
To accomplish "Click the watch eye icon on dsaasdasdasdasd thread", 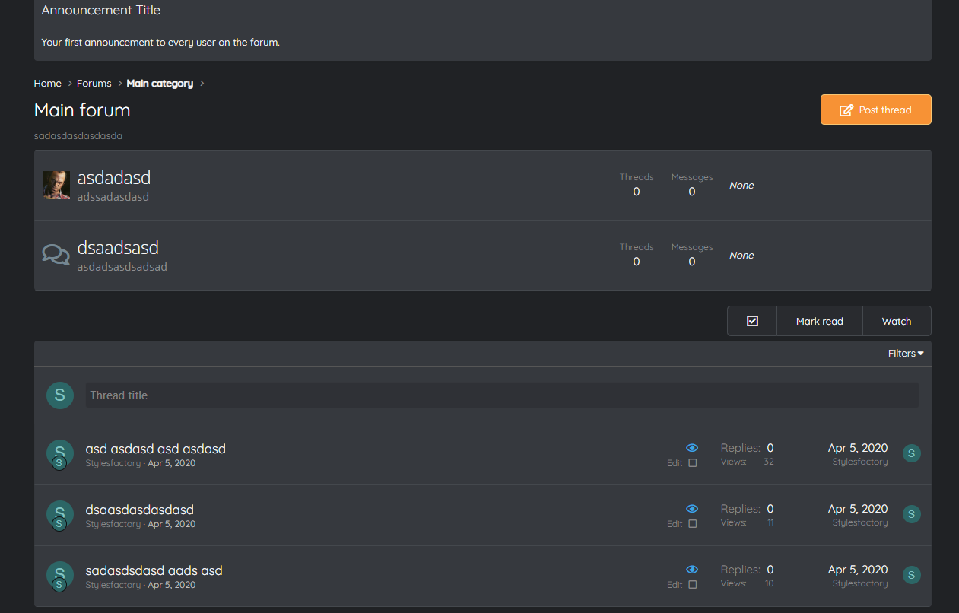I will [692, 509].
